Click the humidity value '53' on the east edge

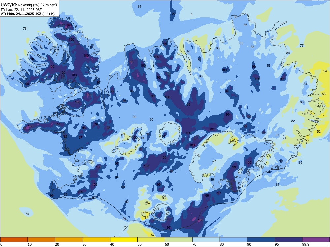tap(324, 94)
